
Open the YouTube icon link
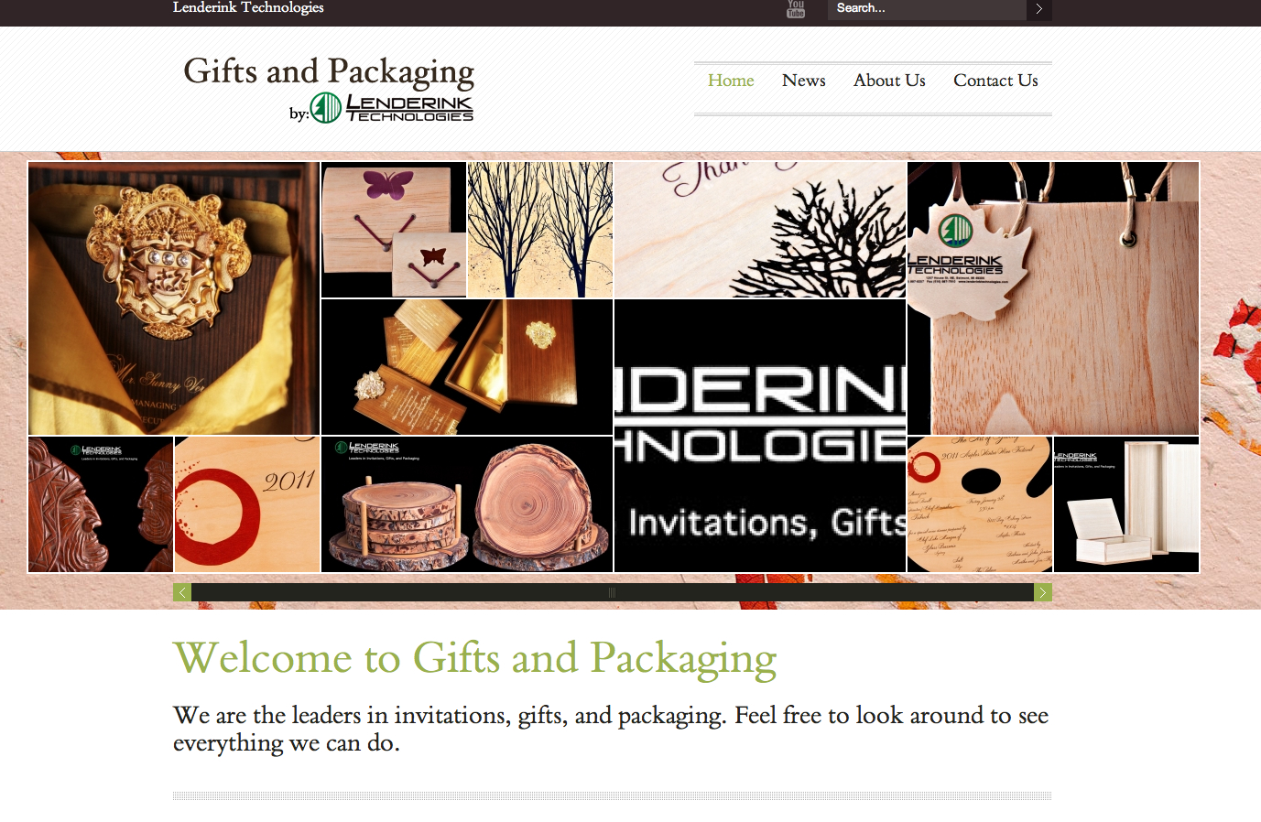point(796,9)
